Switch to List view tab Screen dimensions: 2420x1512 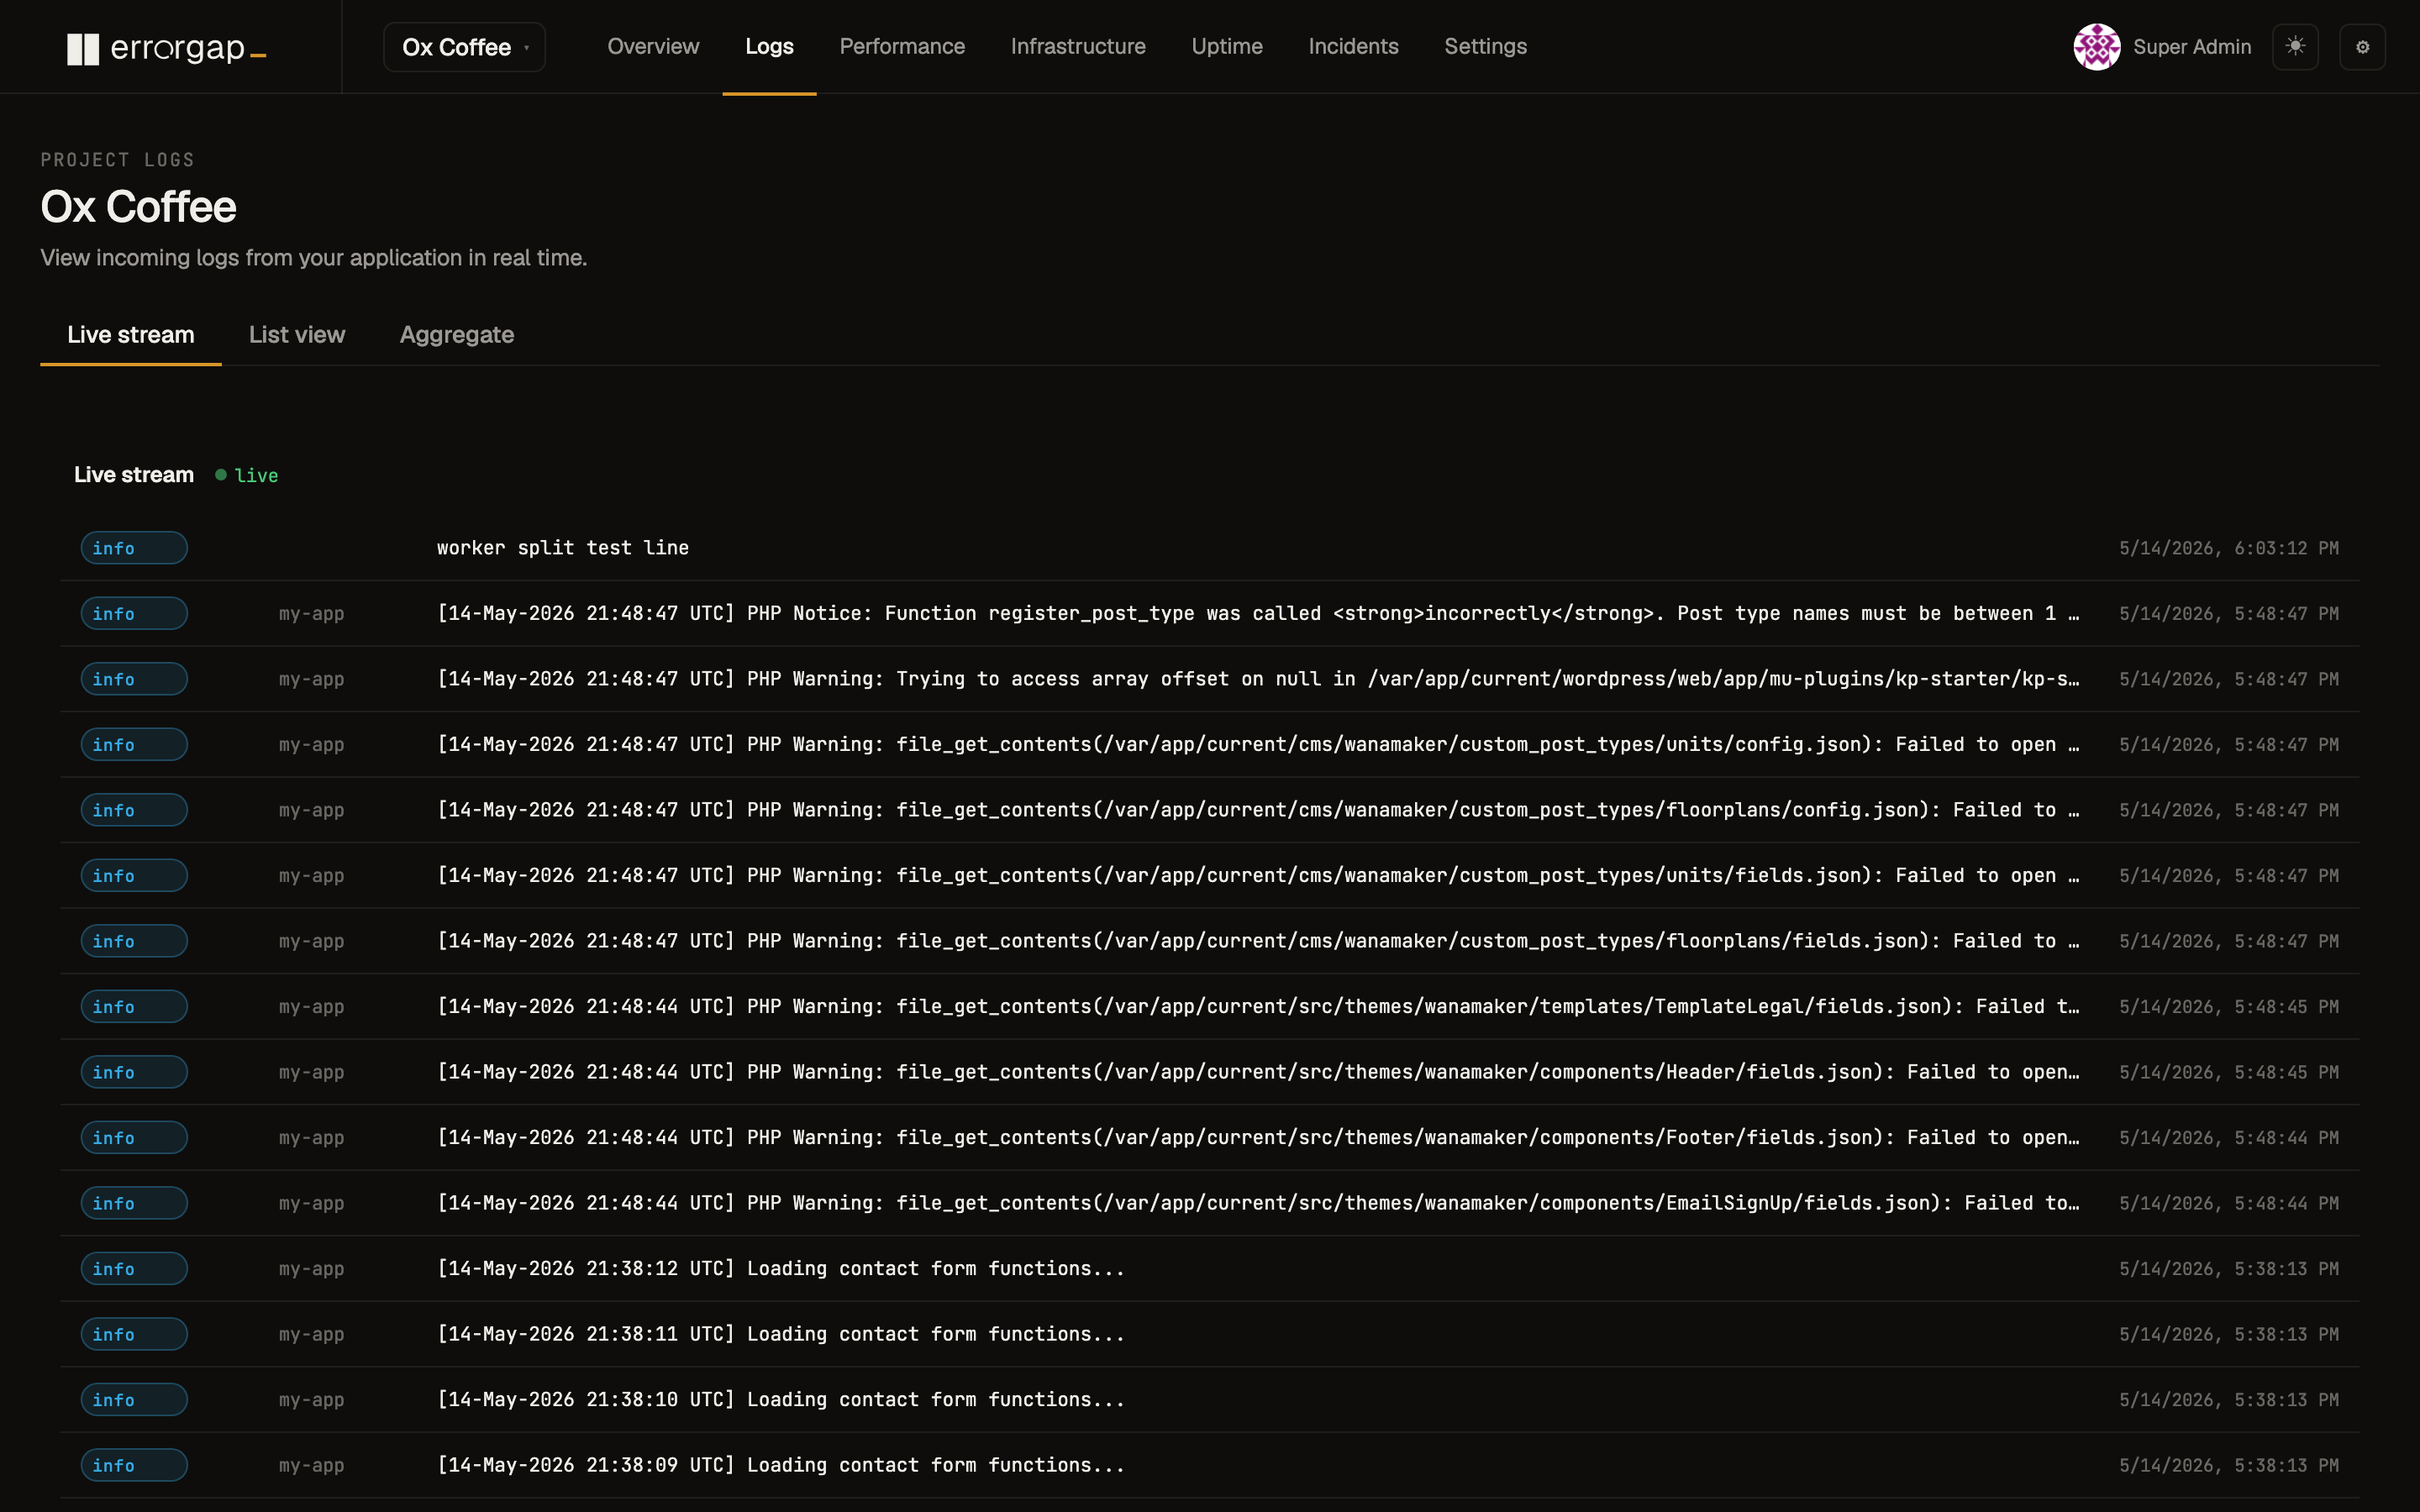click(297, 335)
